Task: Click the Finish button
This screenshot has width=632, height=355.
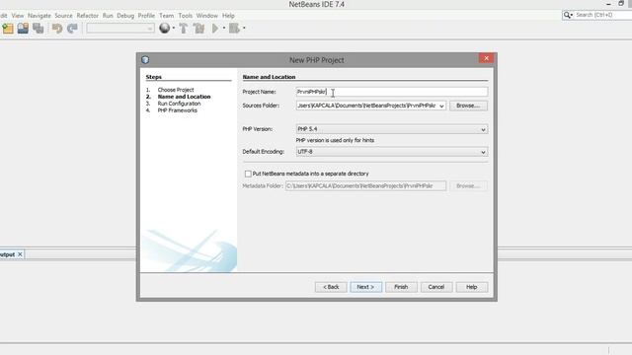Action: tap(401, 287)
